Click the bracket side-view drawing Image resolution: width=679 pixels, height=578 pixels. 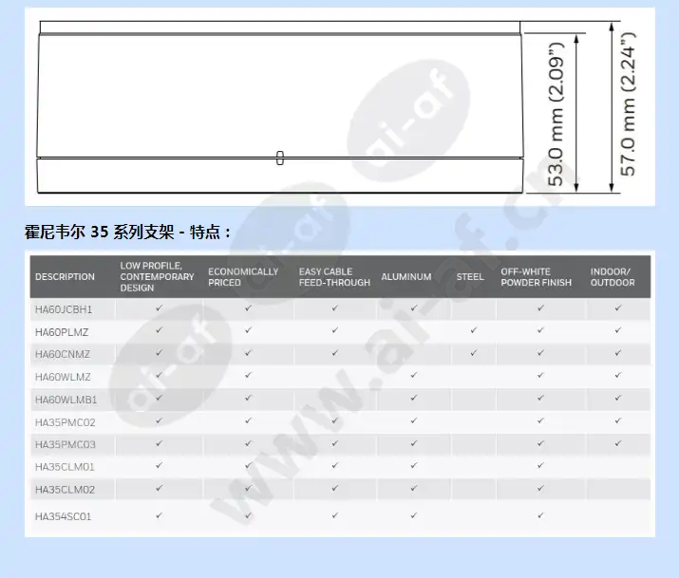pos(280,107)
